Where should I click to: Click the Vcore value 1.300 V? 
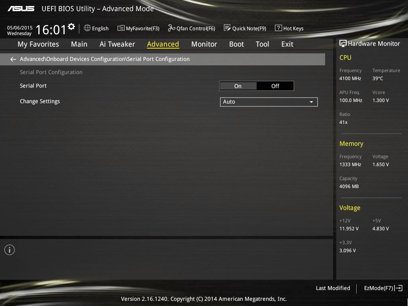point(381,100)
